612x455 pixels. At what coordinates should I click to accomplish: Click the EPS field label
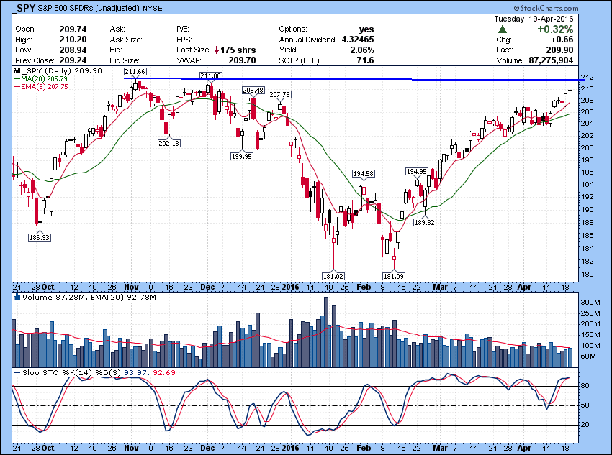pyautogui.click(x=184, y=40)
